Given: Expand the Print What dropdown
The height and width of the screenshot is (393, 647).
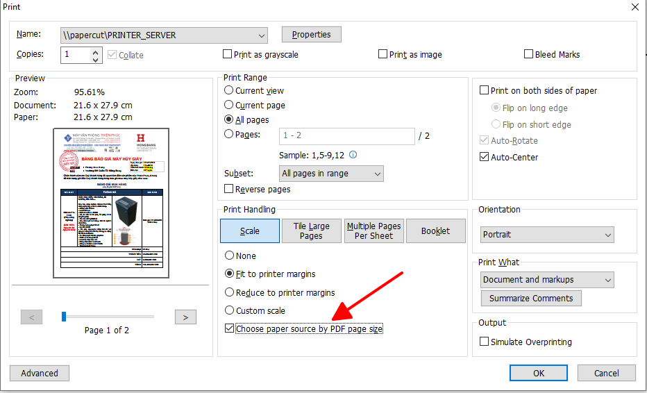Looking at the screenshot, I should [608, 280].
